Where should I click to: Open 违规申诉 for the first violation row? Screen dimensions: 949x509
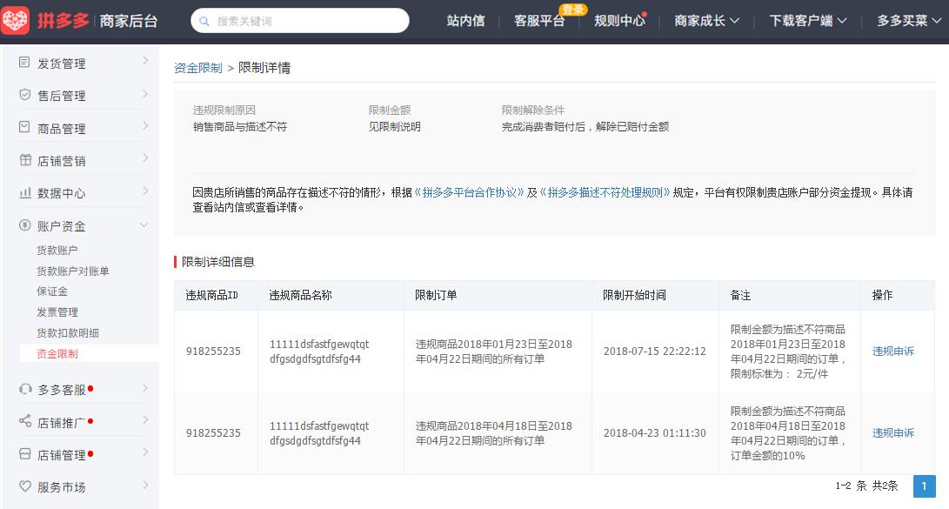[x=894, y=351]
